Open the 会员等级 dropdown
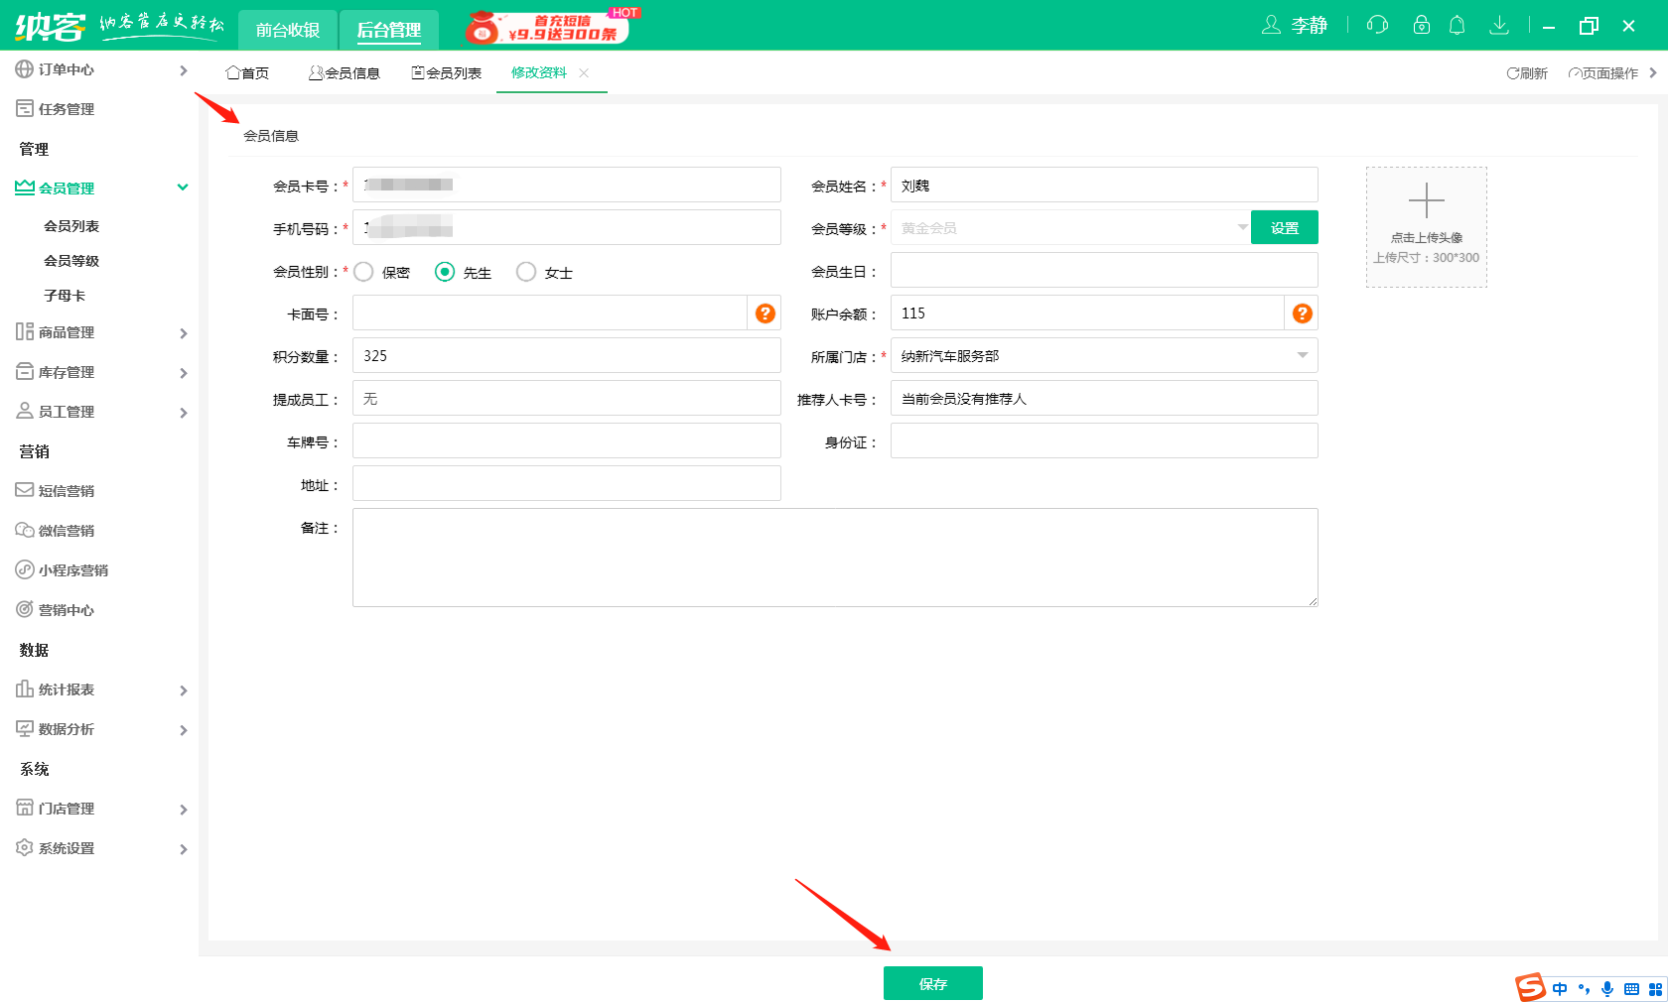 1242,227
